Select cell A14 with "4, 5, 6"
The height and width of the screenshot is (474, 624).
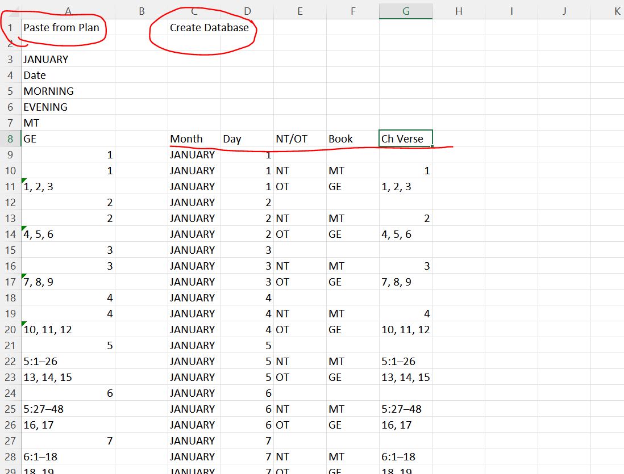click(68, 234)
